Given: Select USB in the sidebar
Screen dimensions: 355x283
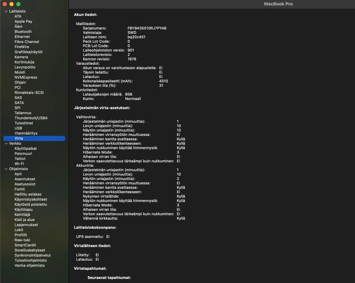Looking at the screenshot, I should [18, 128].
